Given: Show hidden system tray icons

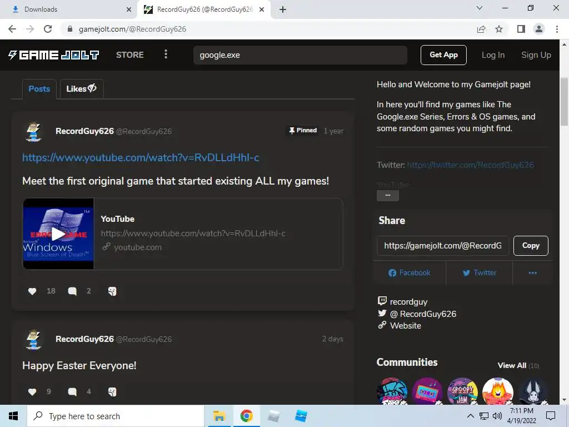Looking at the screenshot, I should pos(470,416).
